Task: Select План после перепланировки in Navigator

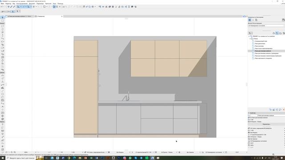Action: [263, 48]
